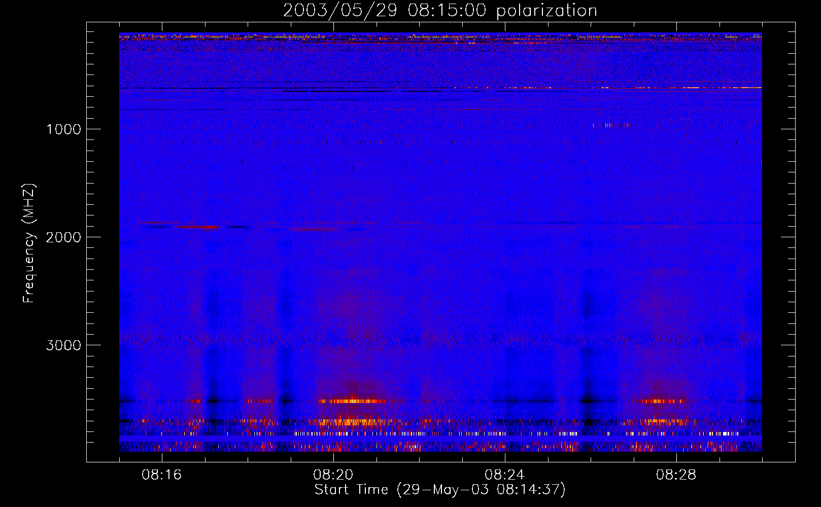Click the 3000 frequency tick label
821x507 pixels.
pyautogui.click(x=63, y=345)
